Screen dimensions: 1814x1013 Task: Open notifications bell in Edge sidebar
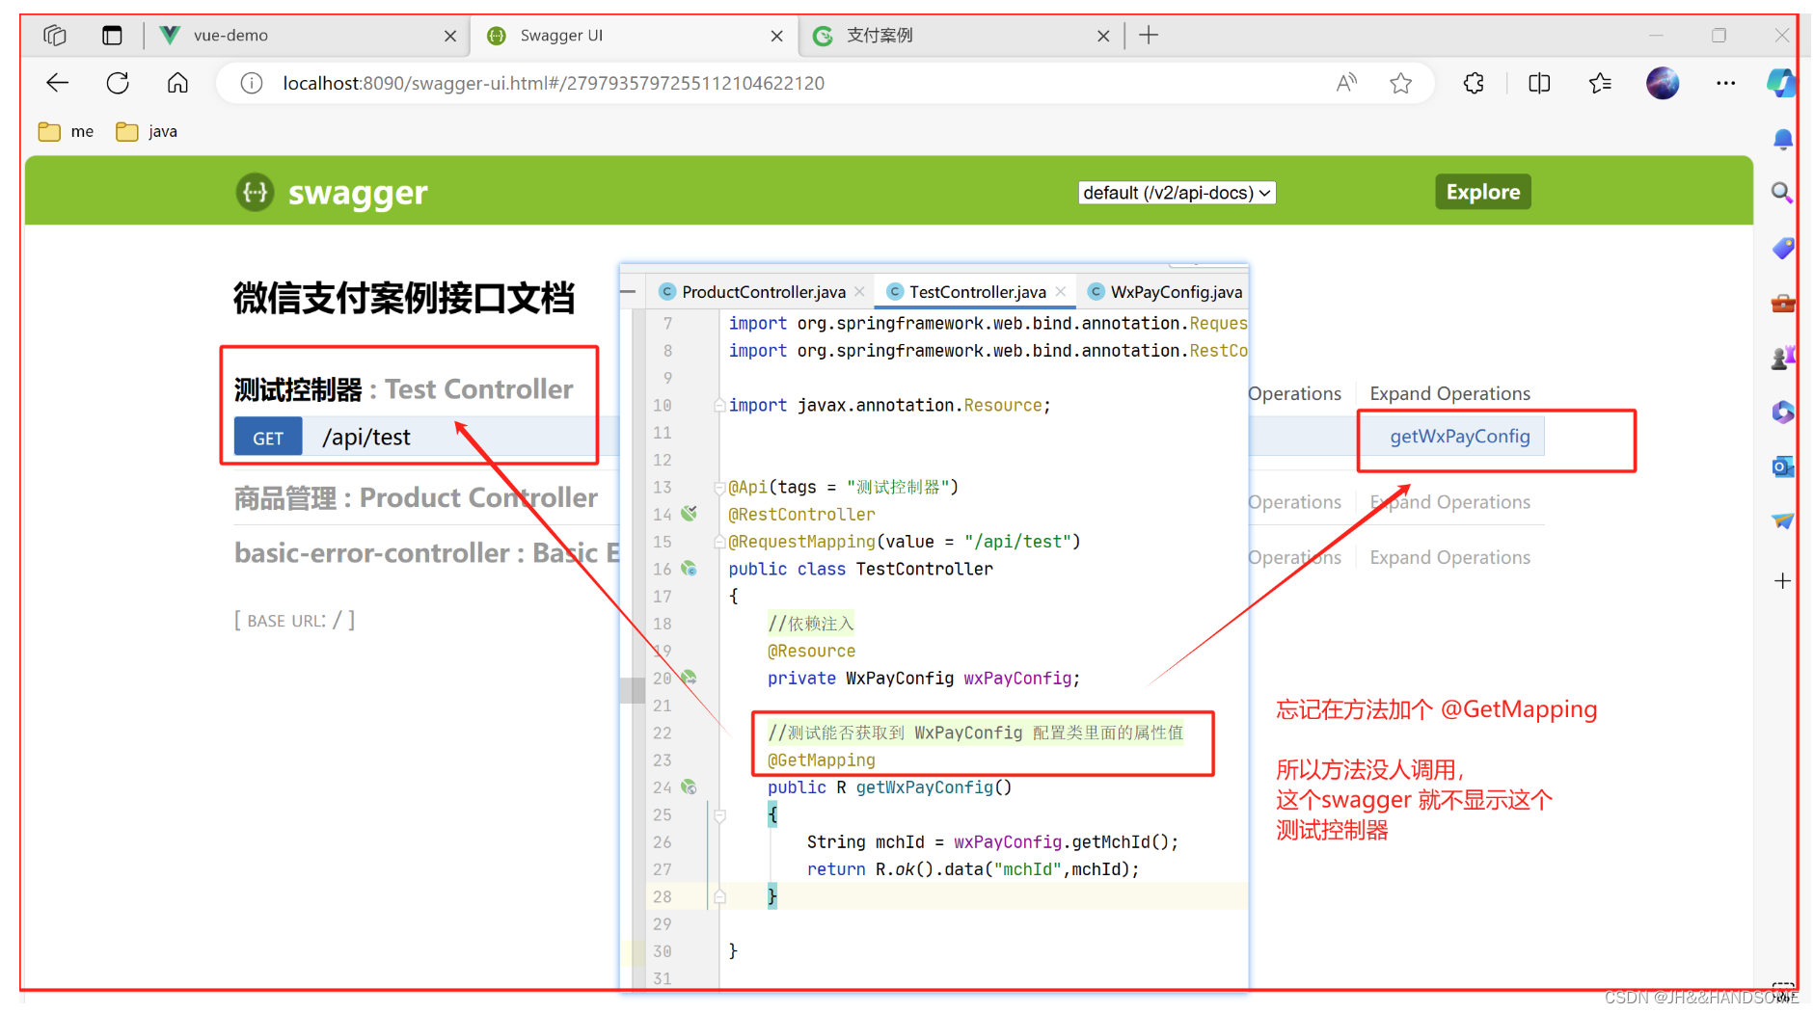point(1783,141)
